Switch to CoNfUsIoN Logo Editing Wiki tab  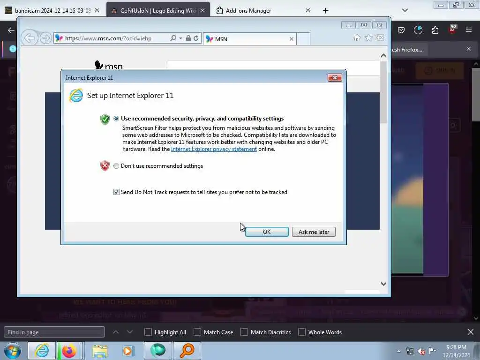click(x=158, y=10)
